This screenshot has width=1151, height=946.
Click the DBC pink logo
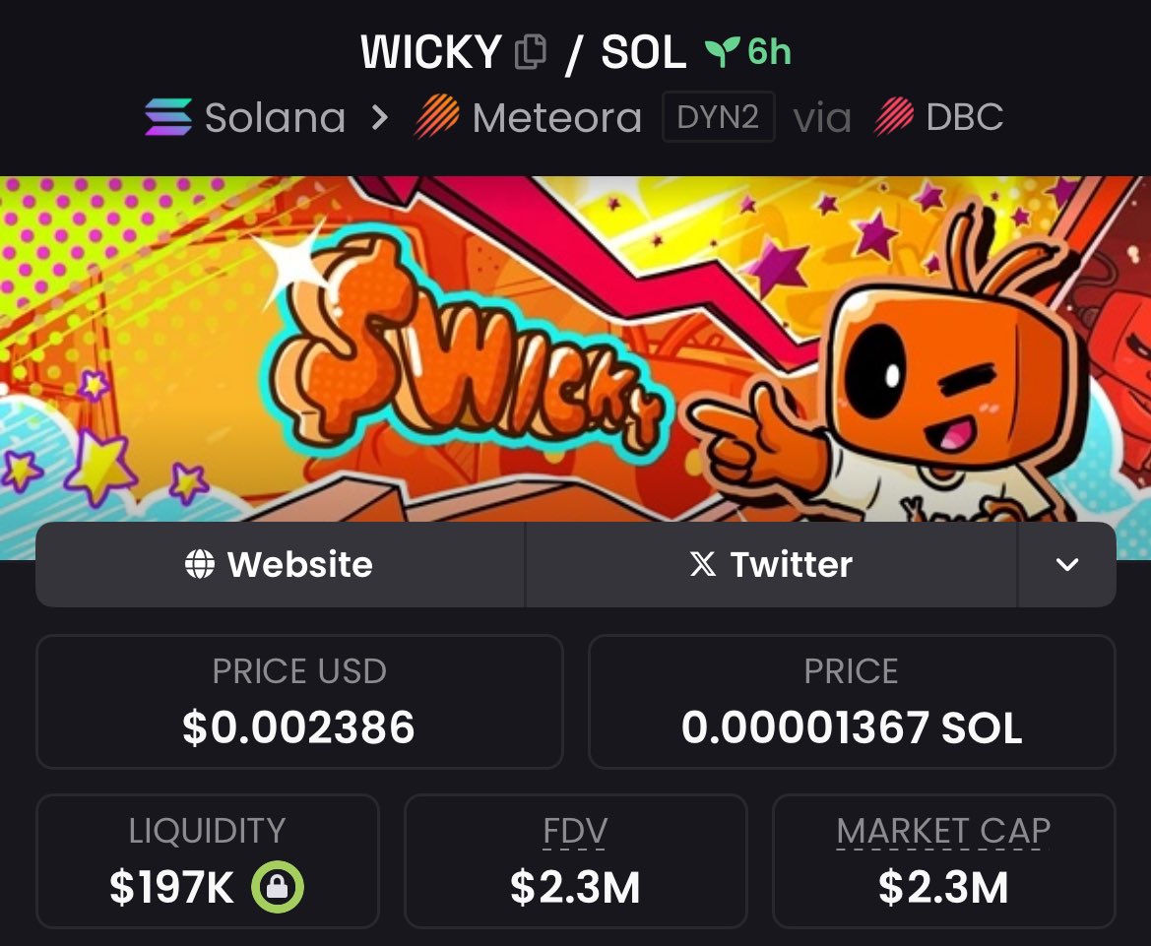pos(894,117)
